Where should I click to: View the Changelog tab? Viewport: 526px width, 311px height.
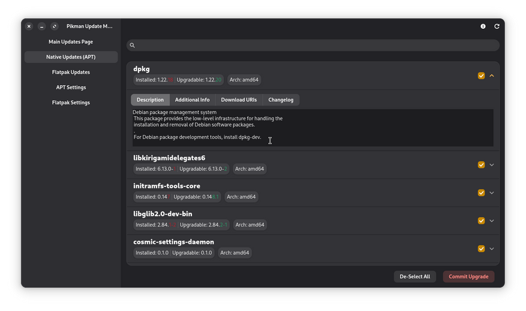click(281, 100)
